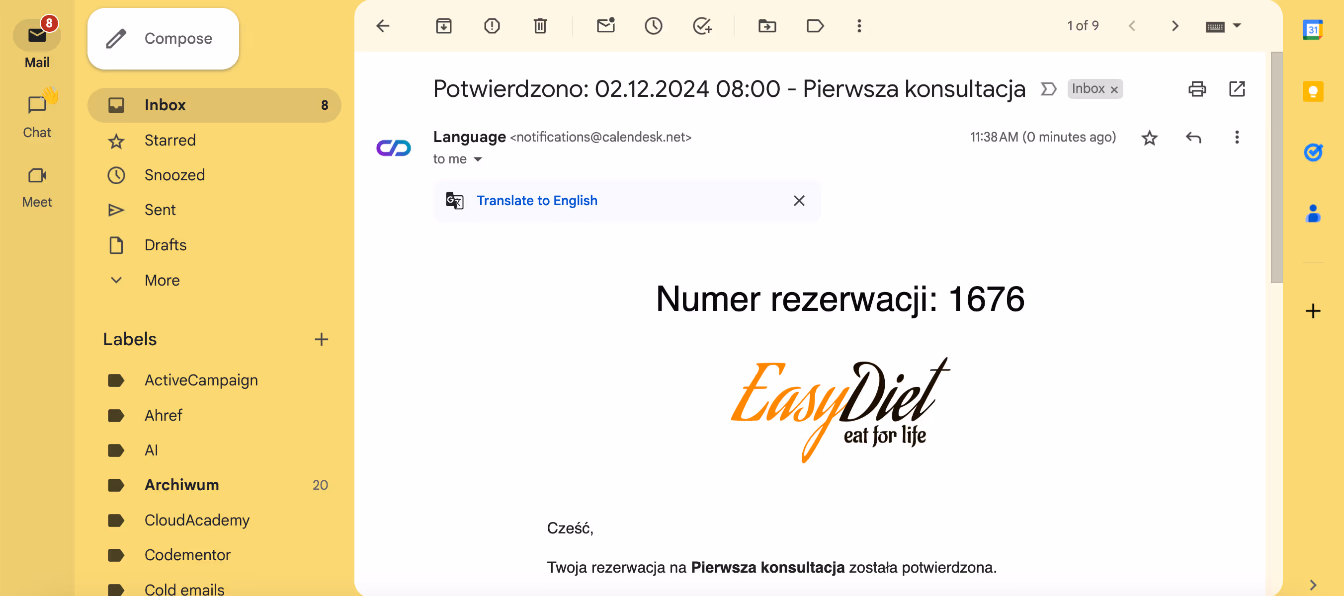Archive the open email

(x=443, y=25)
